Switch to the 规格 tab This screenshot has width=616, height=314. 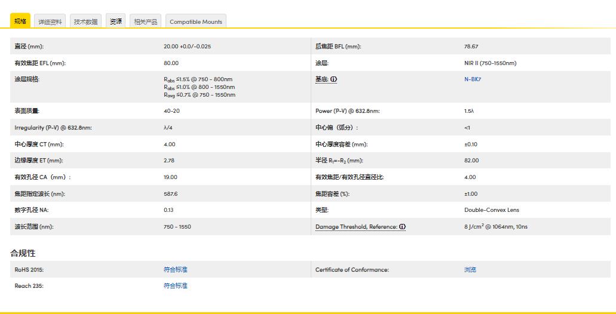[20, 21]
